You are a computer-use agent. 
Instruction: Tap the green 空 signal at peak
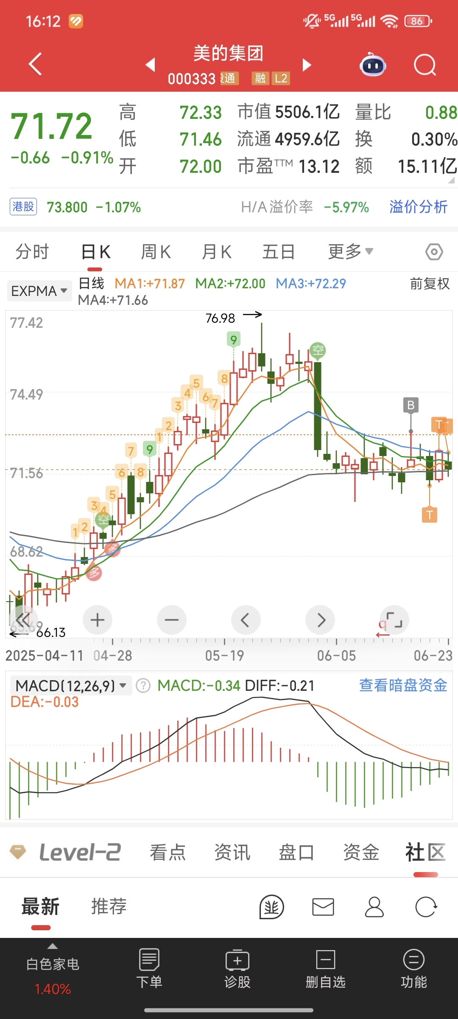pos(318,351)
